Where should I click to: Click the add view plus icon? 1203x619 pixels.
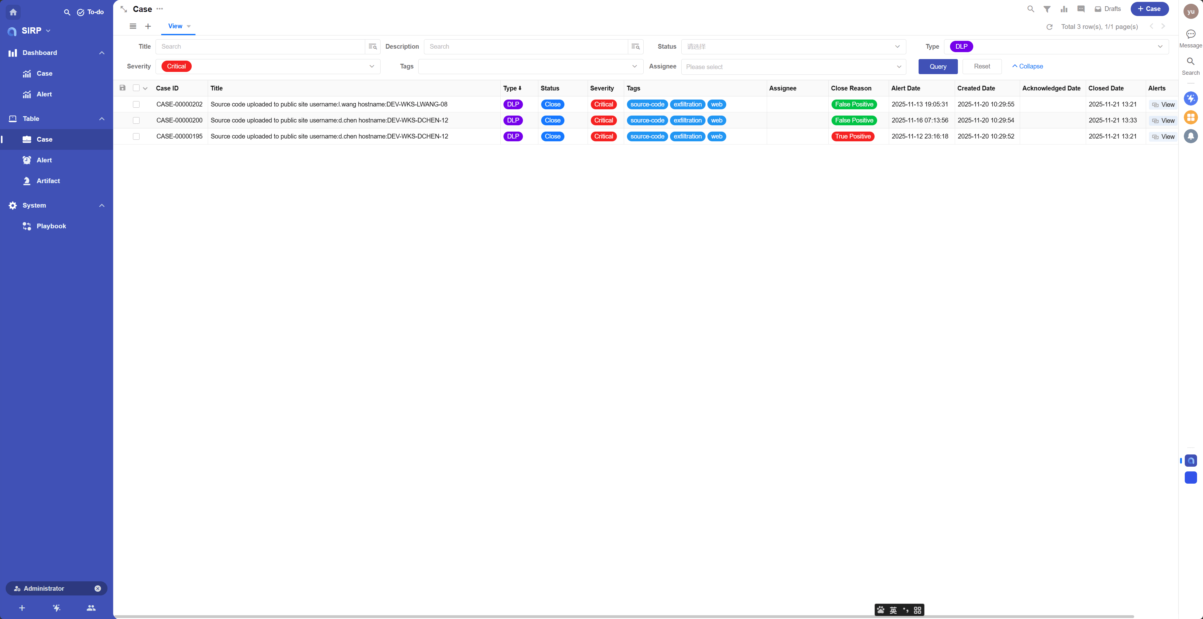pyautogui.click(x=148, y=27)
